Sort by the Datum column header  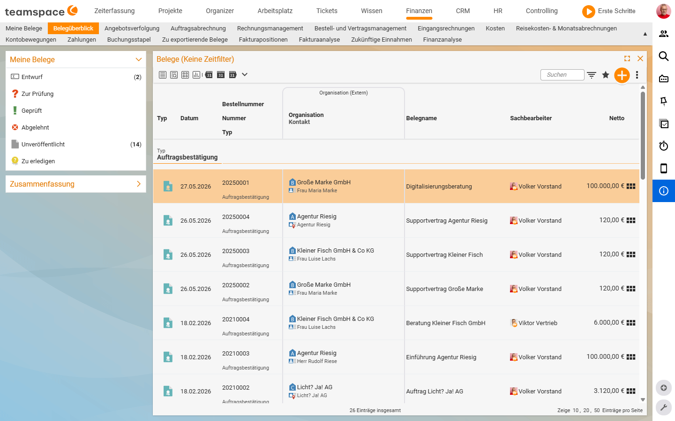point(189,118)
